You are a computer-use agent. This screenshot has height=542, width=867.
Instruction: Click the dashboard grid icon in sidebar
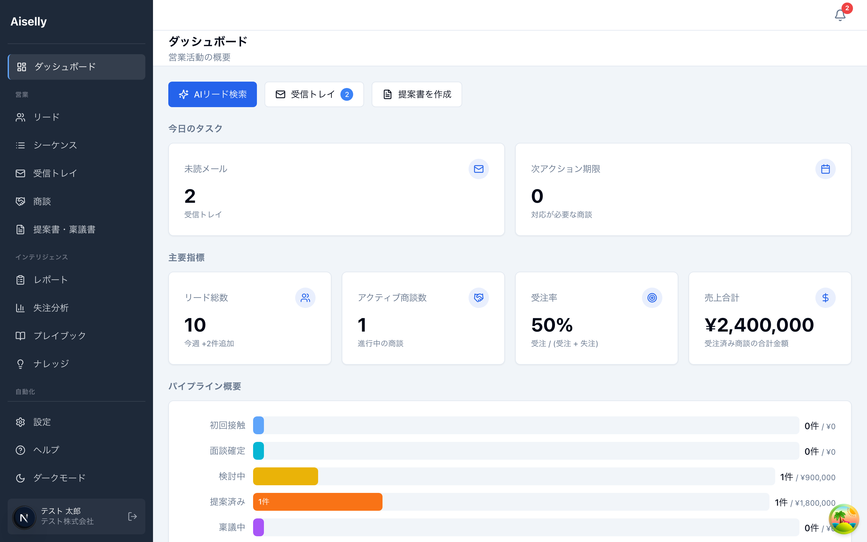[21, 67]
